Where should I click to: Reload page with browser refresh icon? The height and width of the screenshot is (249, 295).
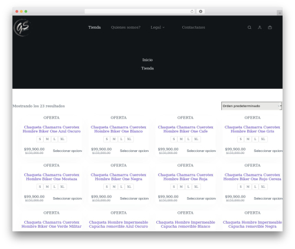point(192,11)
